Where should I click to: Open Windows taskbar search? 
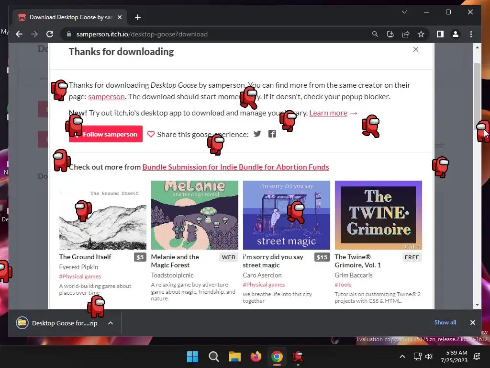tap(214, 356)
